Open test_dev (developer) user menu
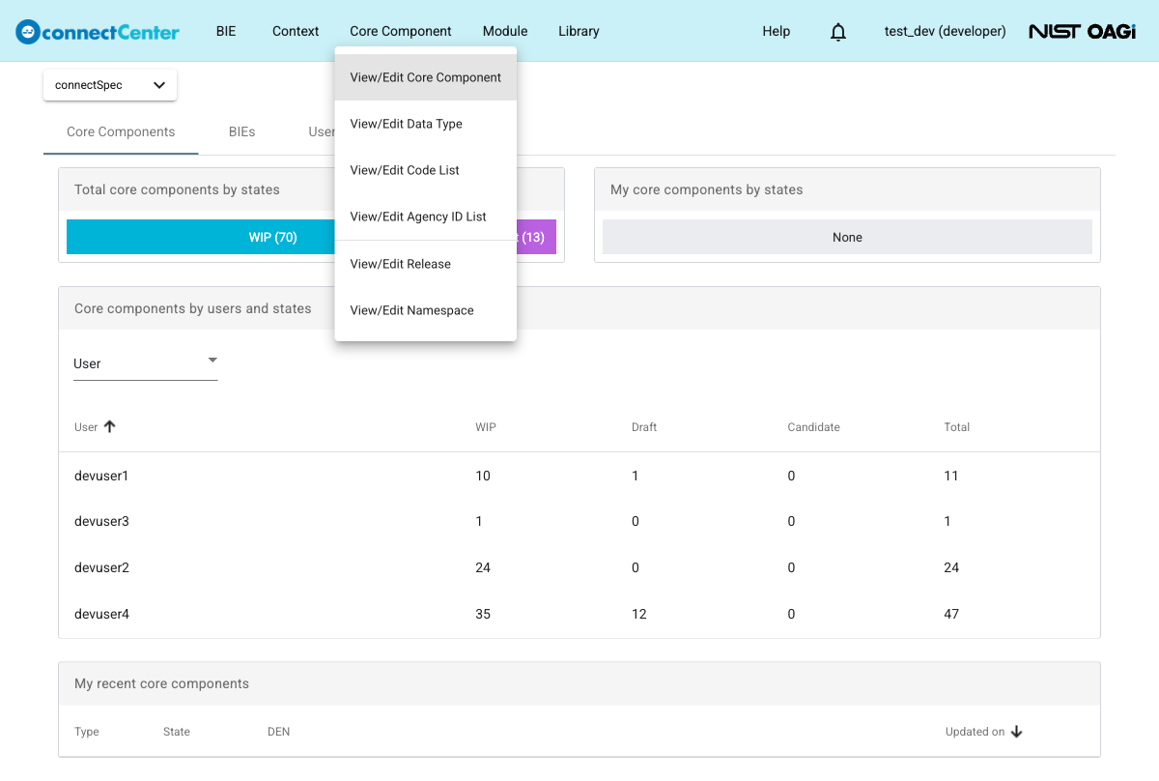The width and height of the screenshot is (1159, 781). [945, 31]
